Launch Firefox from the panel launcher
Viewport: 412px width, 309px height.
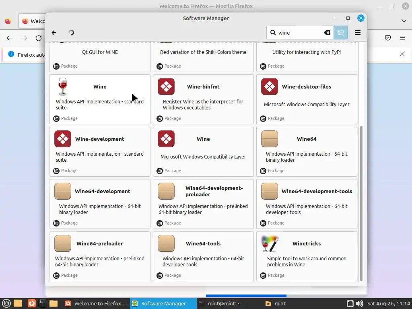coord(31,303)
